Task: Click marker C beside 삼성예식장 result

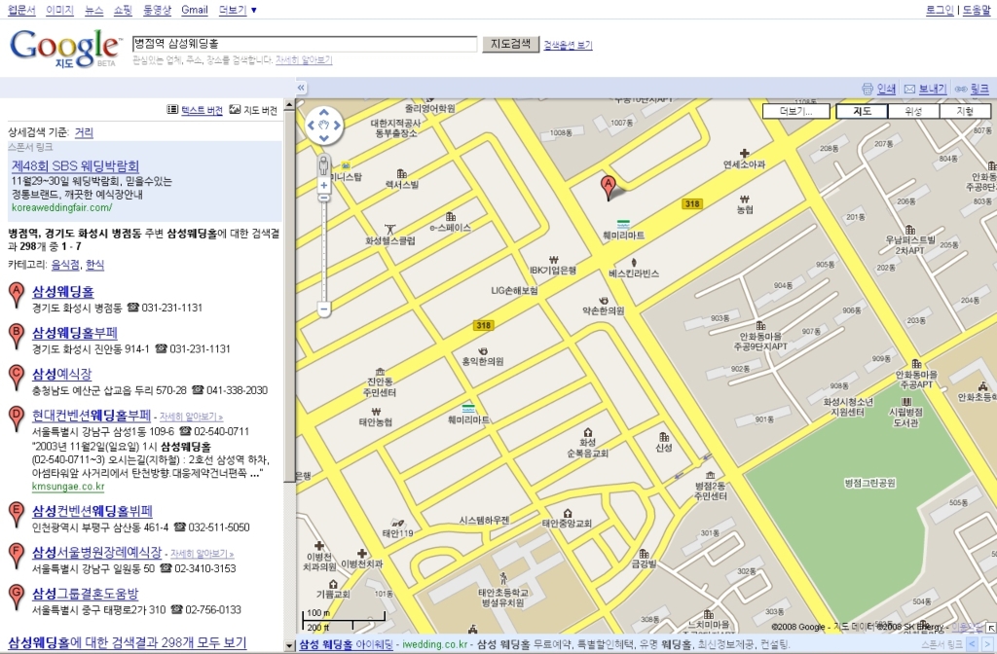Action: coord(17,379)
